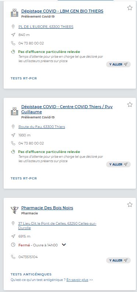Favorite LBM GEN BIO THIERS with star
Screen dimensions: 137x292
pyautogui.click(x=130, y=8)
